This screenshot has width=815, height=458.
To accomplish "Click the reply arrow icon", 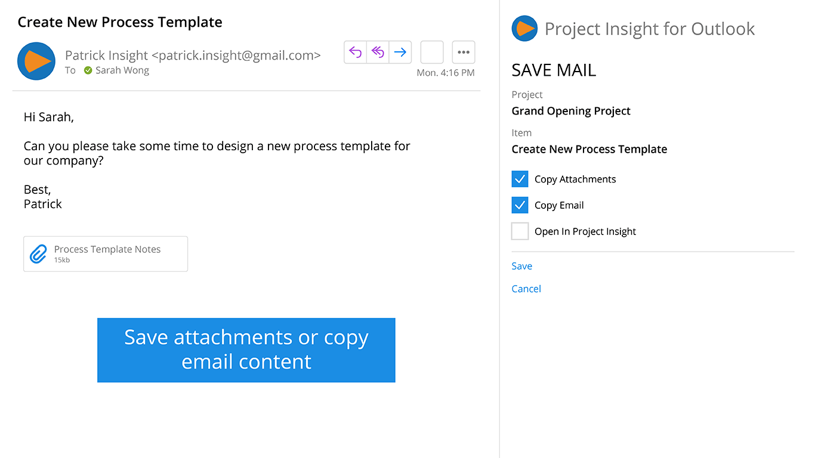I will click(356, 52).
